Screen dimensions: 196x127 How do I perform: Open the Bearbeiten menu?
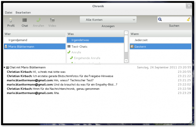[x=23, y=13]
